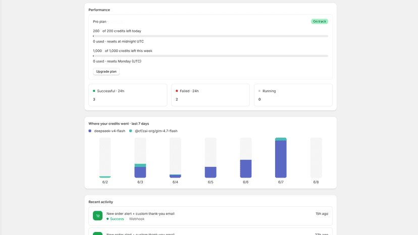Click the grey Running status dot
This screenshot has height=235, width=418.
coord(259,91)
